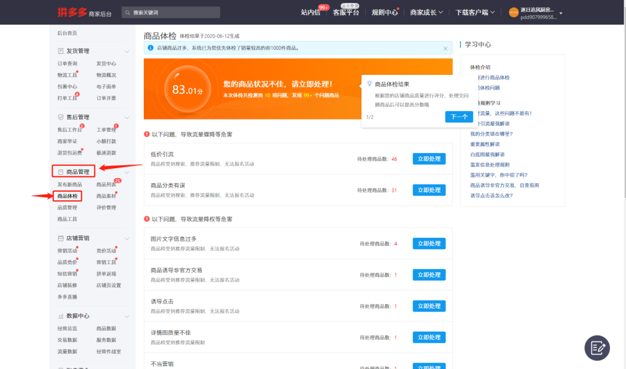Open 发货中心 in sidebar
The height and width of the screenshot is (369, 626).
[106, 64]
